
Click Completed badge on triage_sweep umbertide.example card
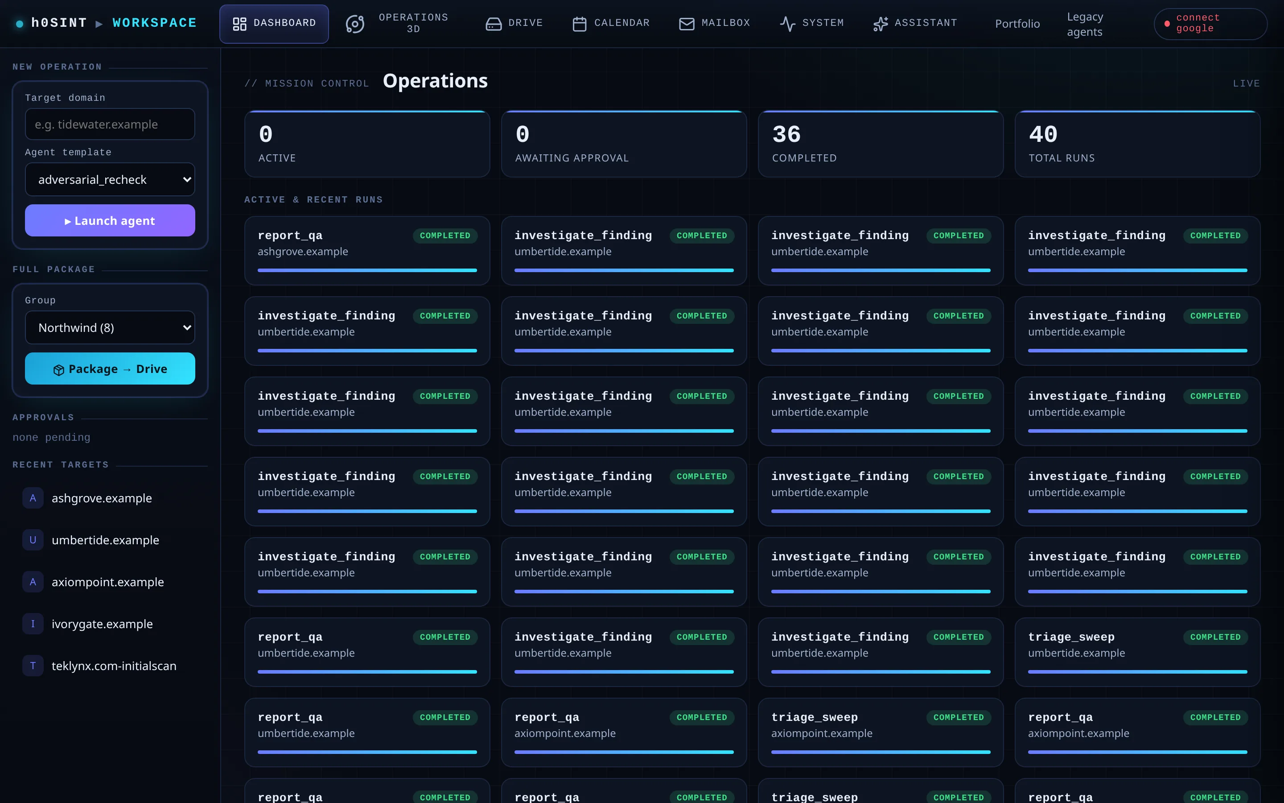[1215, 637]
